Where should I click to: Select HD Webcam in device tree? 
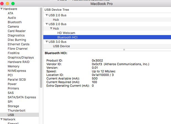[66, 33]
